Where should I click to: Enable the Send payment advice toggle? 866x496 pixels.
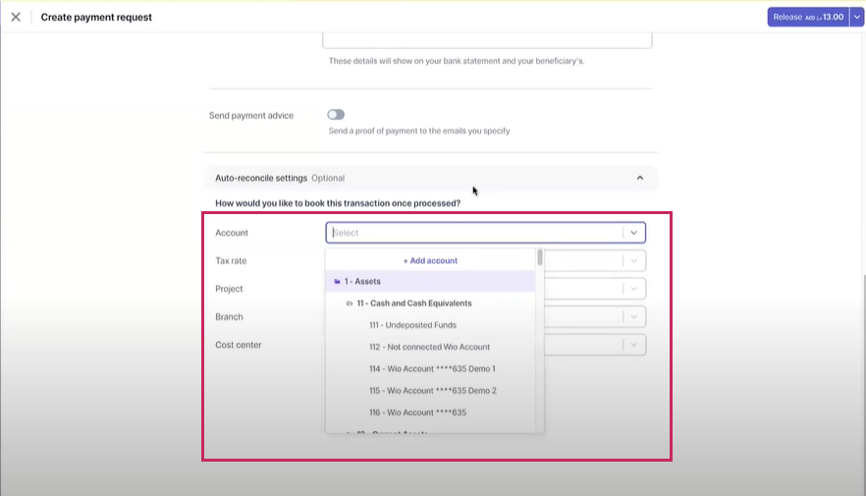point(336,115)
